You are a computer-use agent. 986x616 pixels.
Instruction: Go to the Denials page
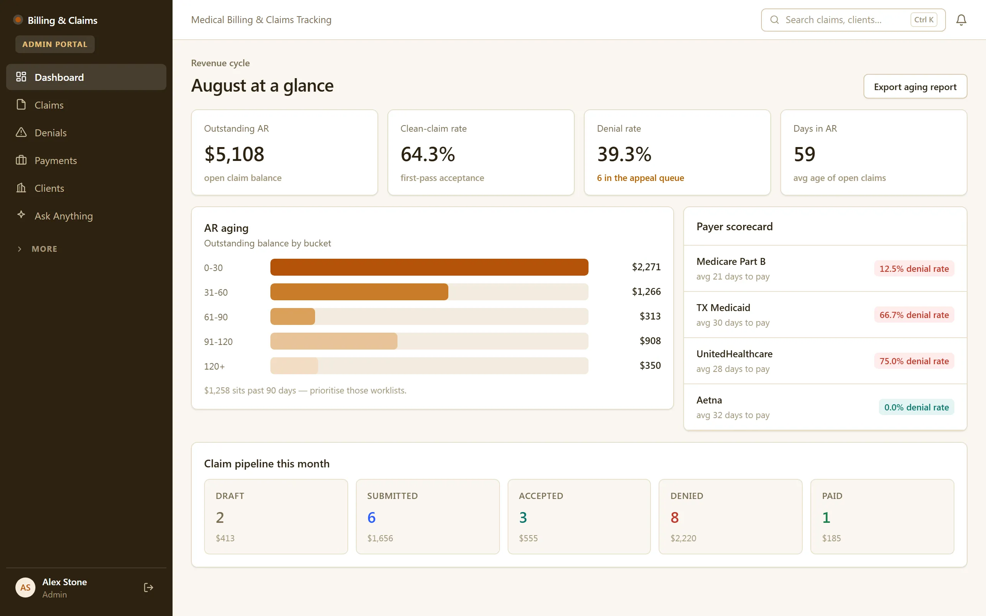[86, 132]
